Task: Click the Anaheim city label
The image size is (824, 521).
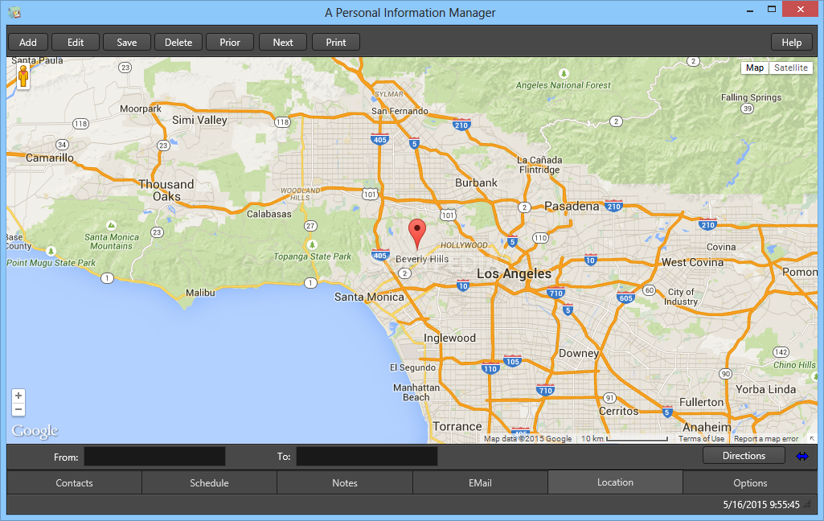Action: (707, 427)
